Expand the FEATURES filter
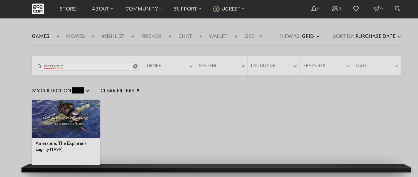 [x=326, y=66]
